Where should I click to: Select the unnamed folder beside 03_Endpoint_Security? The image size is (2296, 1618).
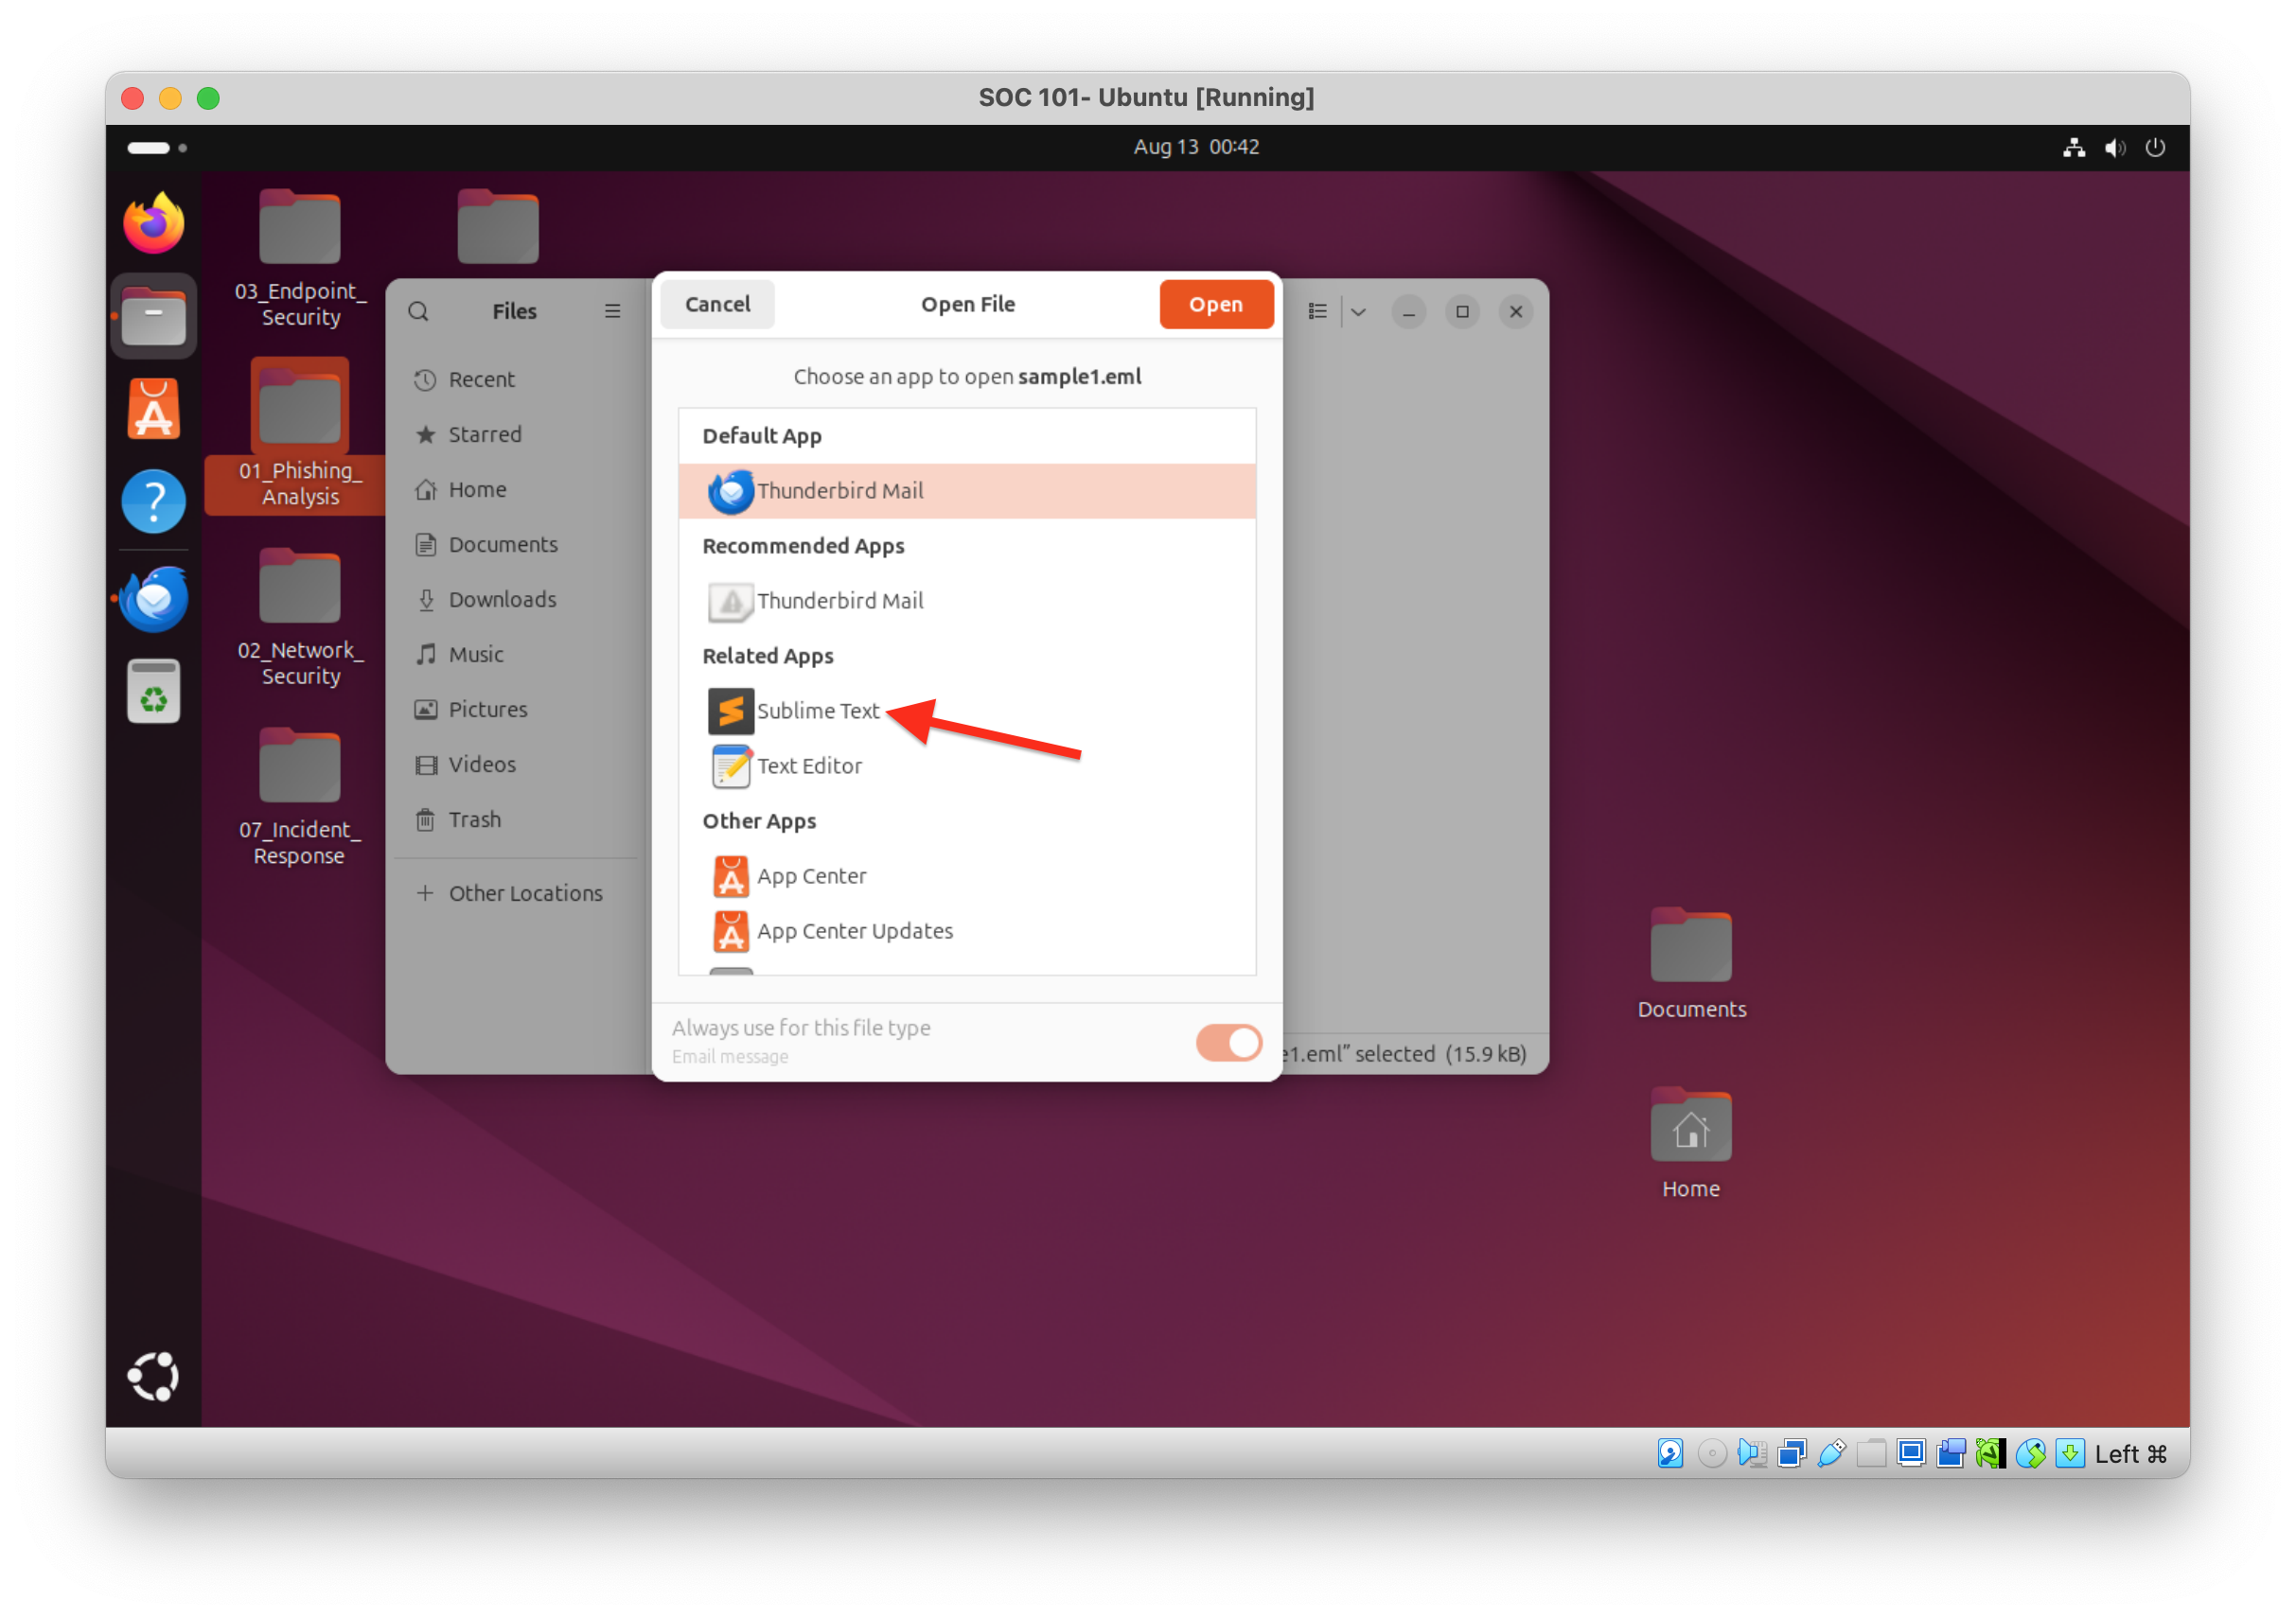(498, 227)
